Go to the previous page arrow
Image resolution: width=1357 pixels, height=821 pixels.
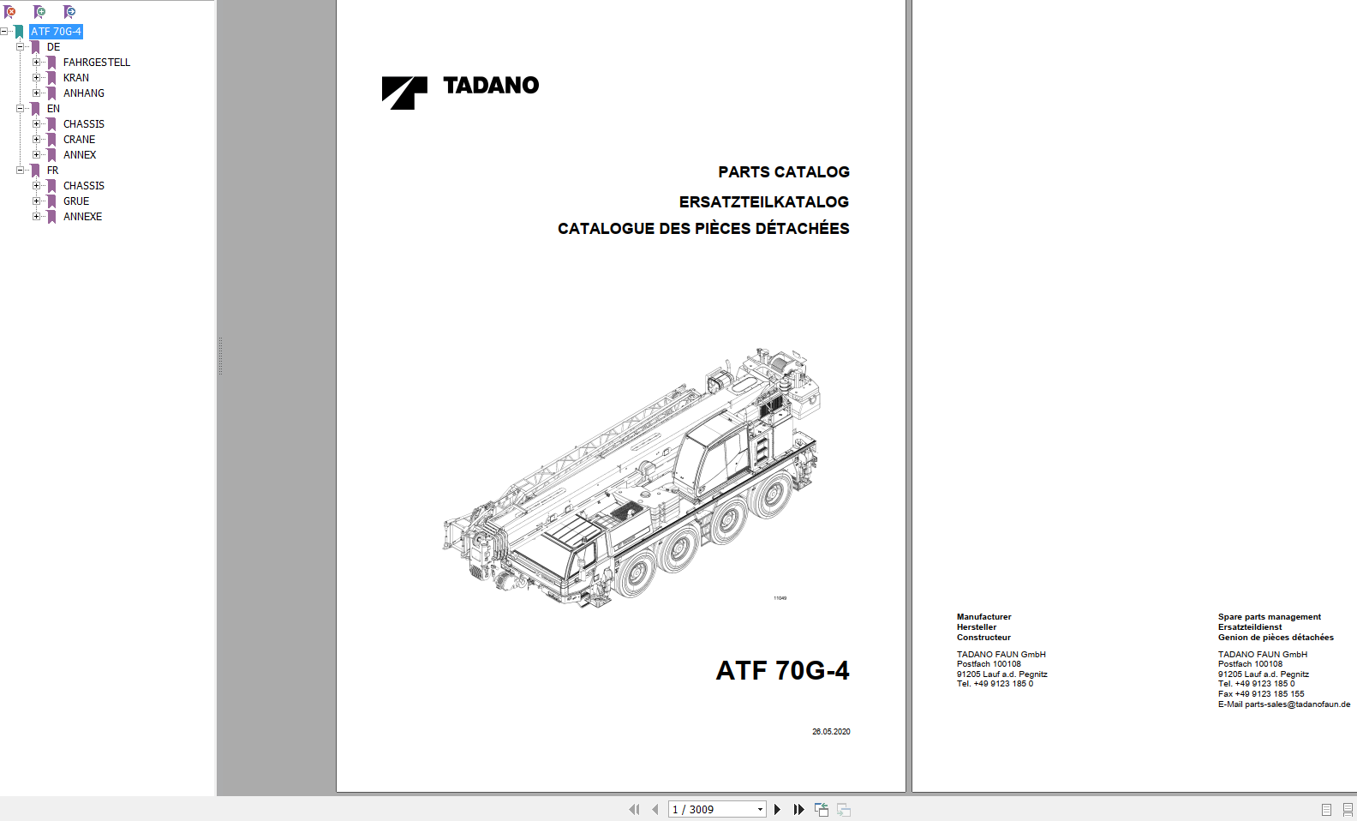tap(655, 809)
